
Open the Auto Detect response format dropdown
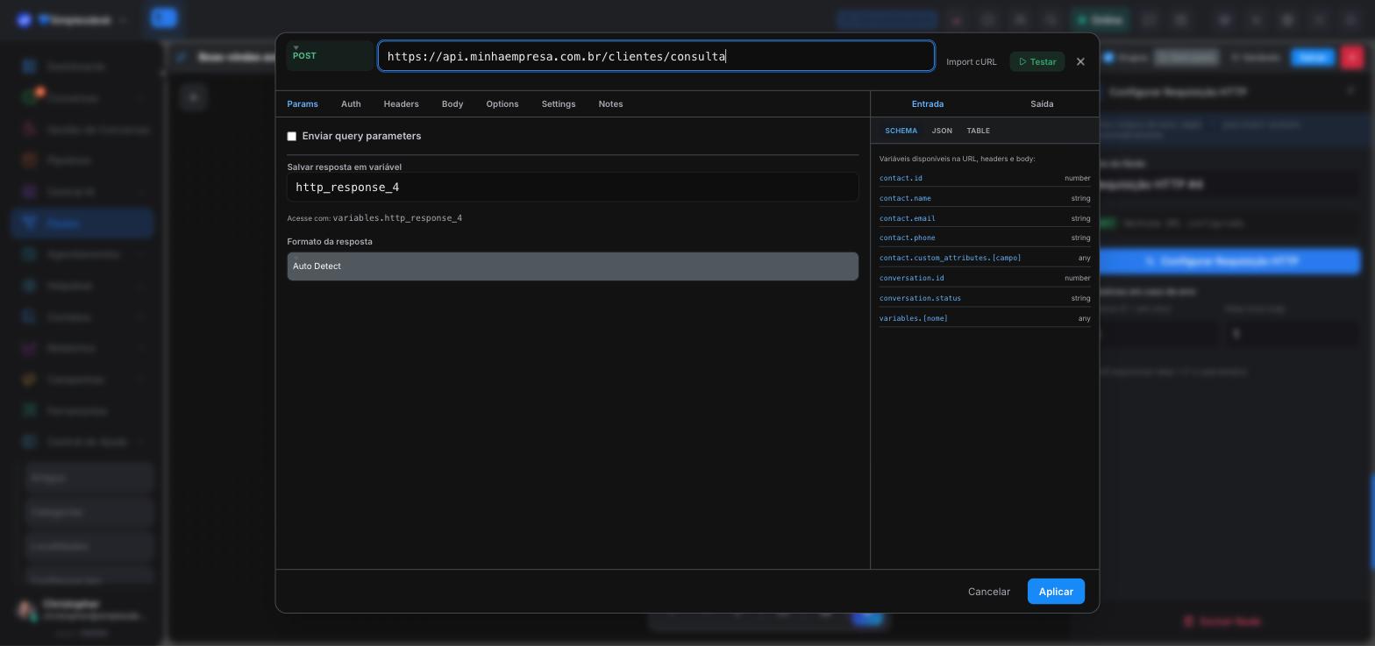[573, 266]
